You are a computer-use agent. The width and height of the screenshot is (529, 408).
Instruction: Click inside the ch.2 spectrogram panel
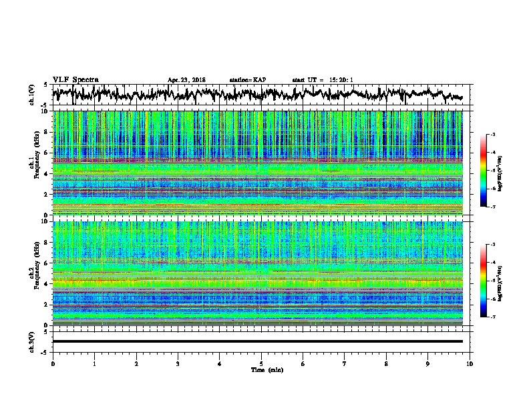(x=257, y=273)
